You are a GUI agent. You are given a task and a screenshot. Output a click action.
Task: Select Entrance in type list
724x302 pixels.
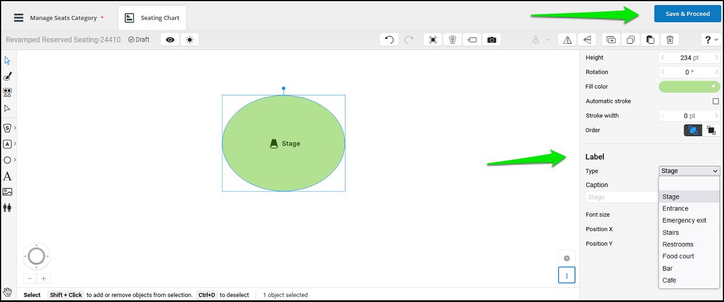coord(689,208)
